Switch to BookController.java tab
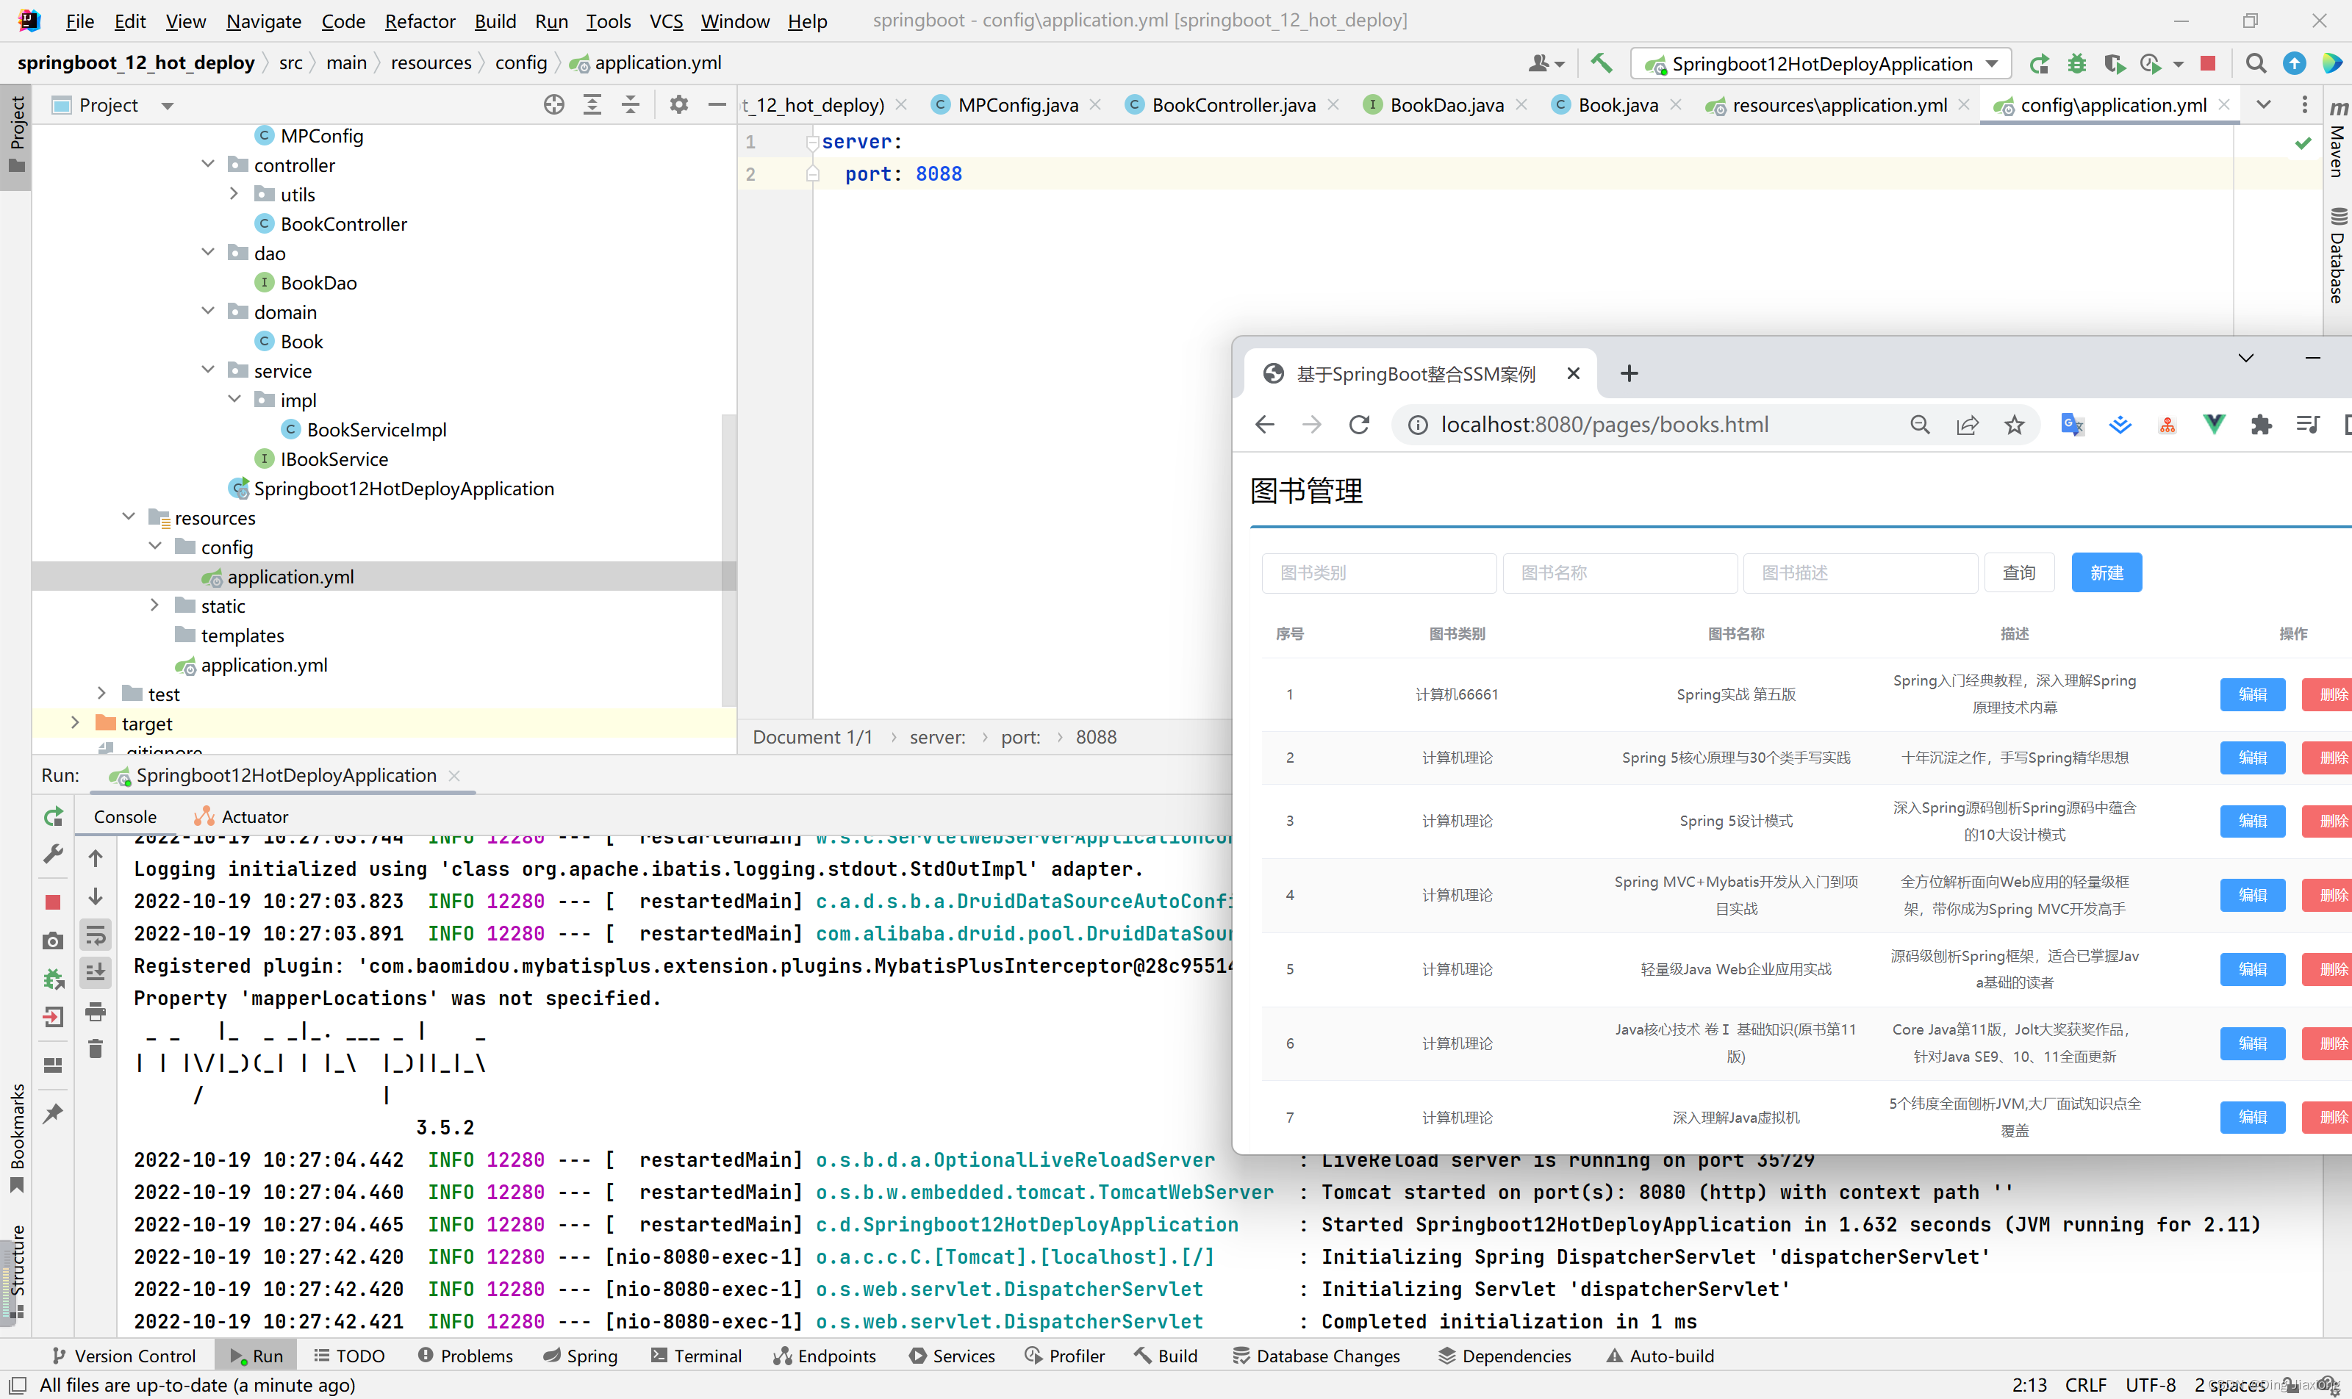2352x1399 pixels. [1233, 104]
